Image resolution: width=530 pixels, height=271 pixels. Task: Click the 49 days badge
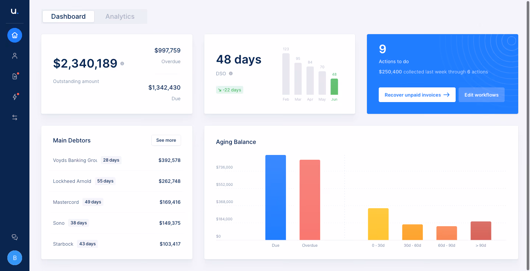tap(93, 202)
